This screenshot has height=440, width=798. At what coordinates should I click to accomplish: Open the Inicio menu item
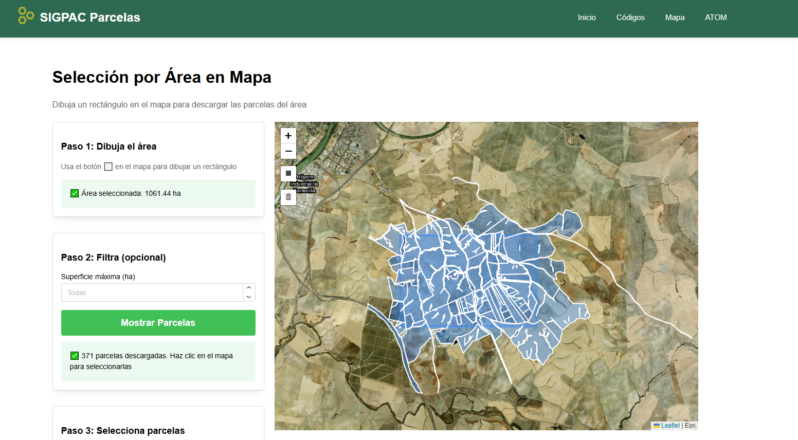click(x=587, y=17)
